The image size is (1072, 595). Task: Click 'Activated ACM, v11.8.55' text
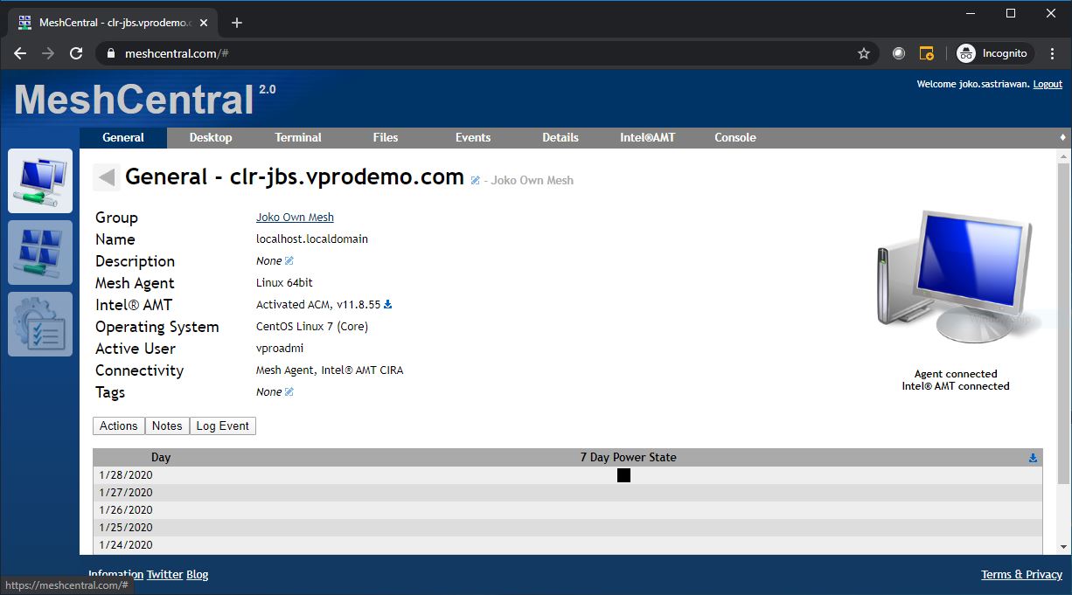318,304
